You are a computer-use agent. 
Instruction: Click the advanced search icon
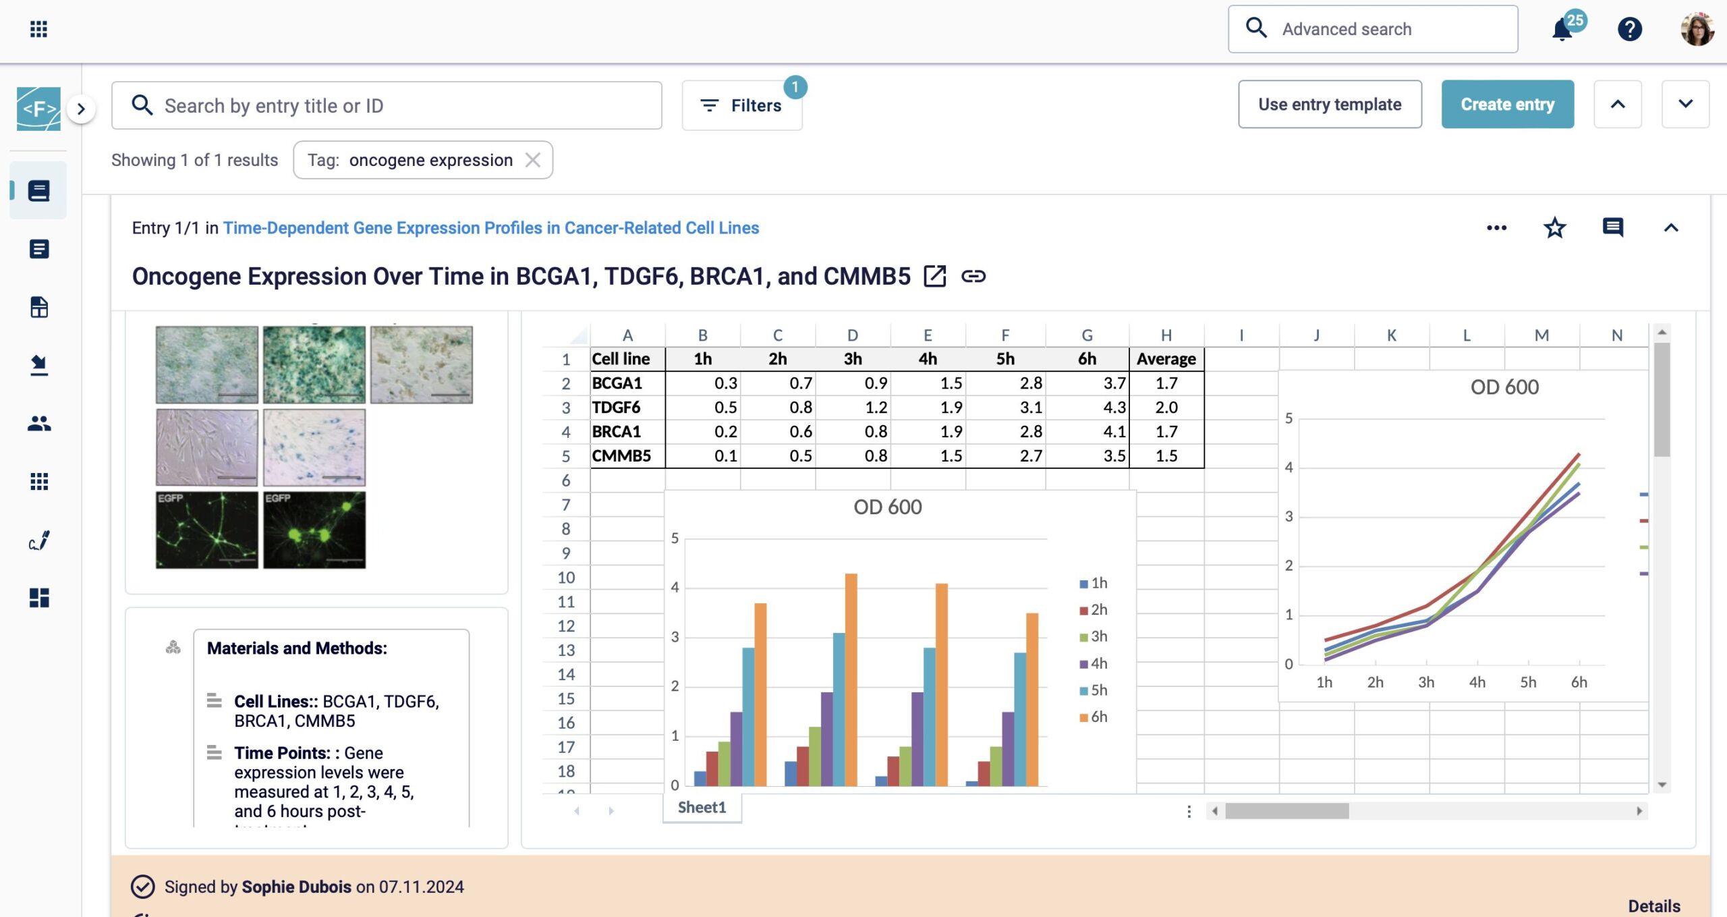point(1255,28)
